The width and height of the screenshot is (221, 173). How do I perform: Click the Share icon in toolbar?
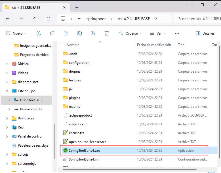point(93,33)
